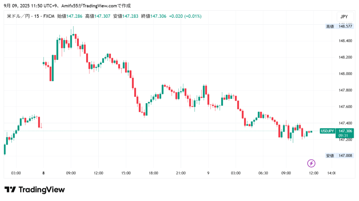Click the 高値 148.577 price label
Screen dimensions: 359x201
click(338, 26)
